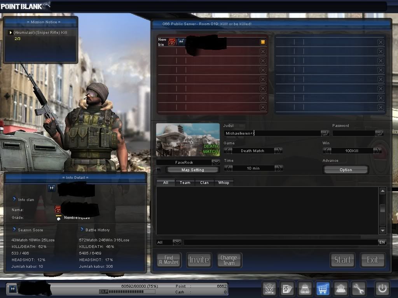Toggle the EN language indicator
The width and height of the screenshot is (398, 298).
pos(382,242)
